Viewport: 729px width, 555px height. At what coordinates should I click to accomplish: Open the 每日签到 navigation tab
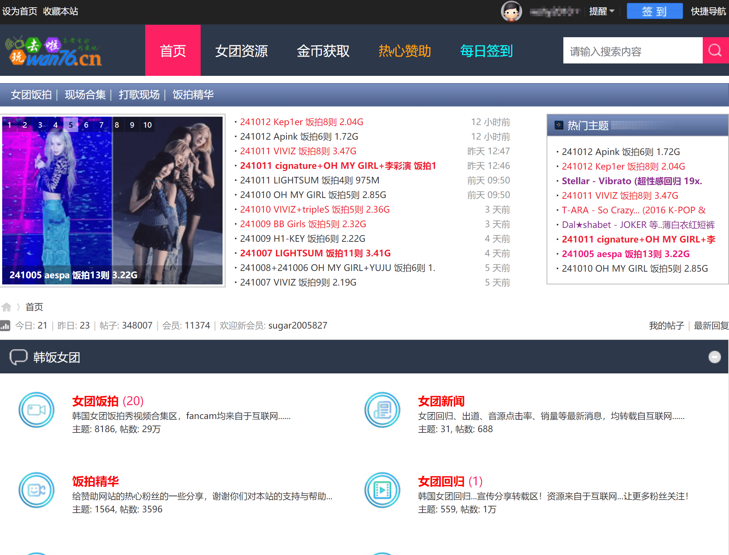point(487,51)
